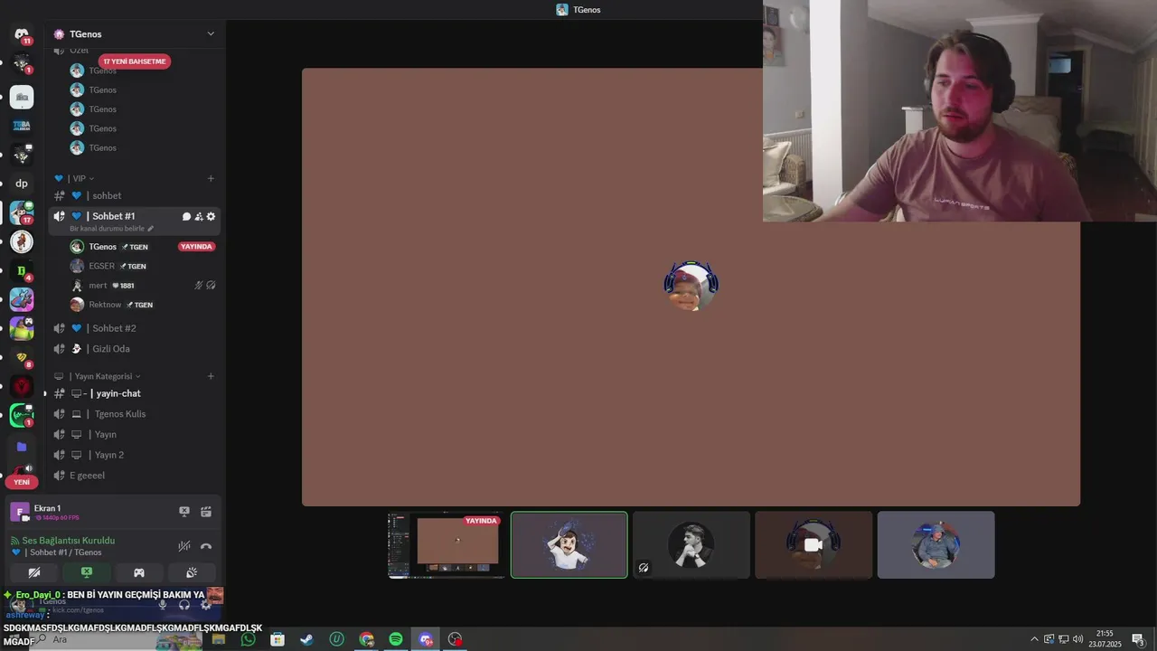
Task: Open WhatsApp from the taskbar
Action: 249,639
